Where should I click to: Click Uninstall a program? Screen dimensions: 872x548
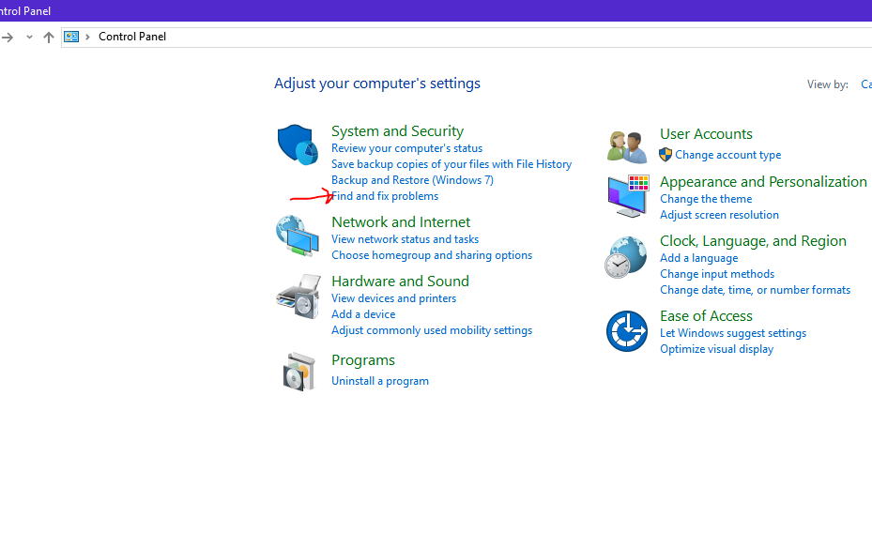[379, 380]
